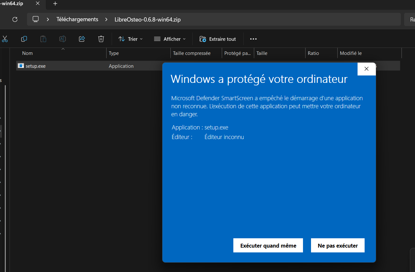The height and width of the screenshot is (272, 415).
Task: Click the Cut scissors icon
Action: point(5,39)
